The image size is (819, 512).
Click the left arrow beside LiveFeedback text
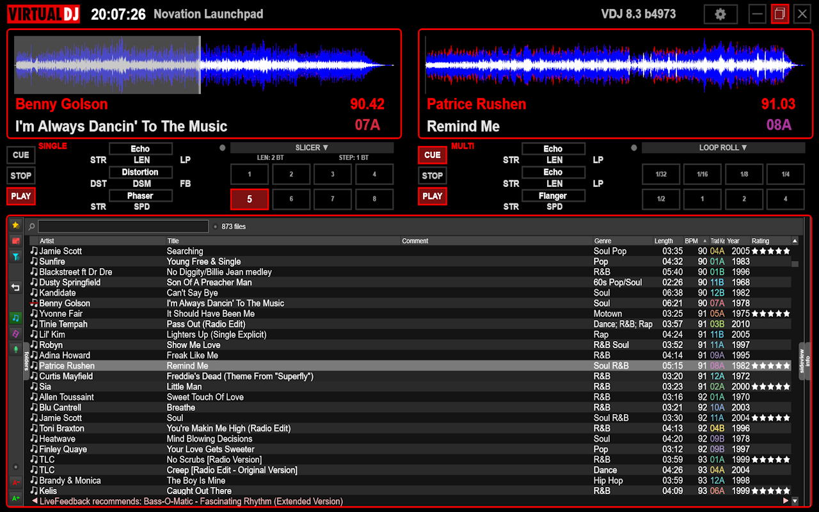pyautogui.click(x=35, y=501)
